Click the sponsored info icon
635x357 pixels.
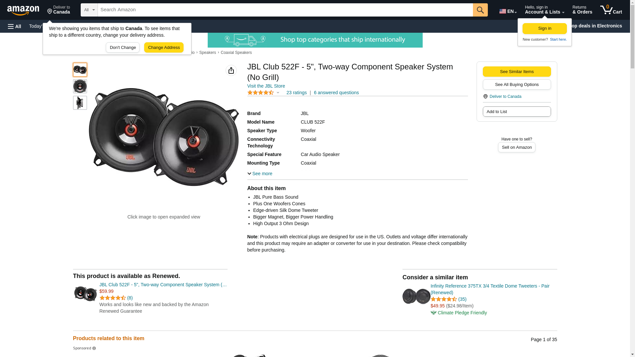coord(94,348)
